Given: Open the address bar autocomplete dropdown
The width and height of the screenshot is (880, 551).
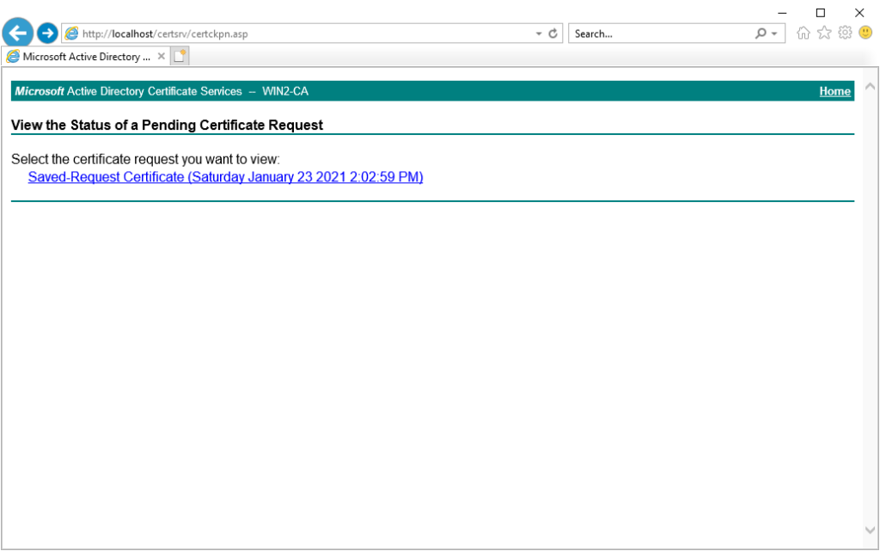Looking at the screenshot, I should pos(541,34).
